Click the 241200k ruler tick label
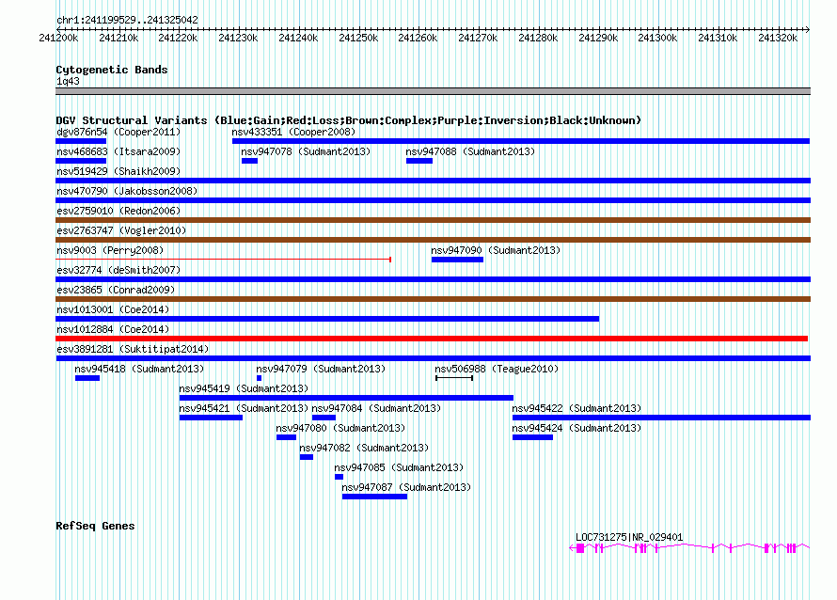The height and width of the screenshot is (600, 837). pos(58,38)
